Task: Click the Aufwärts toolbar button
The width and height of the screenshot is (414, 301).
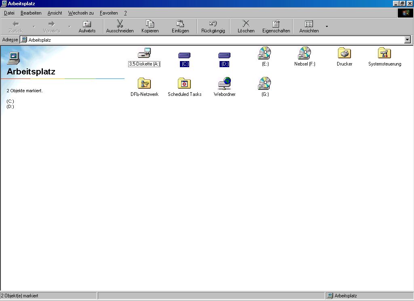Action: 87,26
